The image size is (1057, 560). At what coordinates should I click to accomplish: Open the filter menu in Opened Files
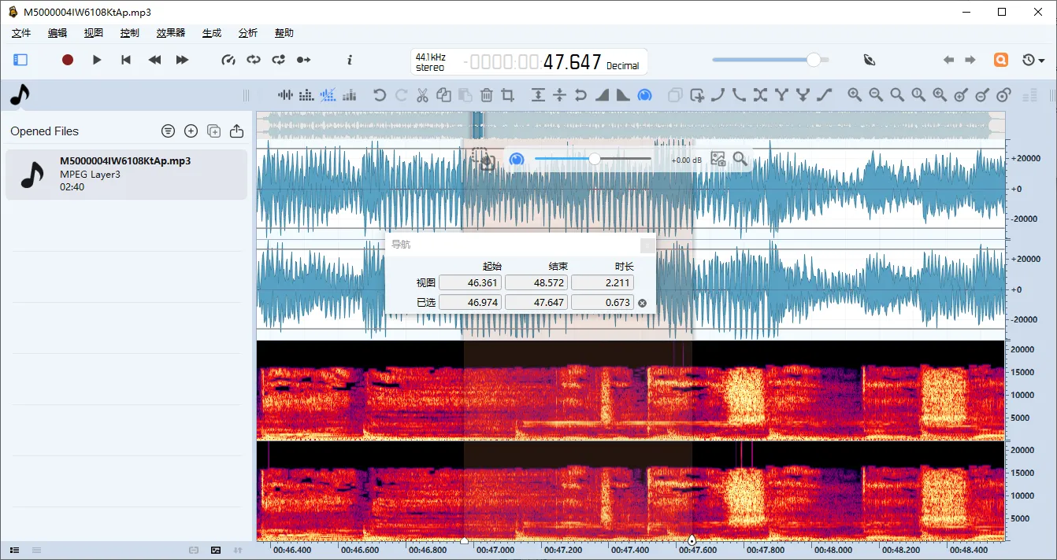point(168,131)
